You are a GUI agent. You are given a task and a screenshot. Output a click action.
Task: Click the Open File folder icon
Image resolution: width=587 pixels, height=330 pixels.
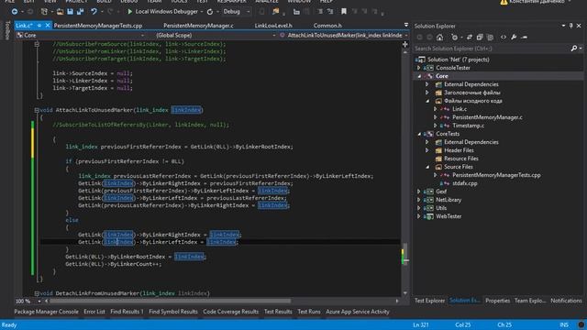click(x=60, y=12)
